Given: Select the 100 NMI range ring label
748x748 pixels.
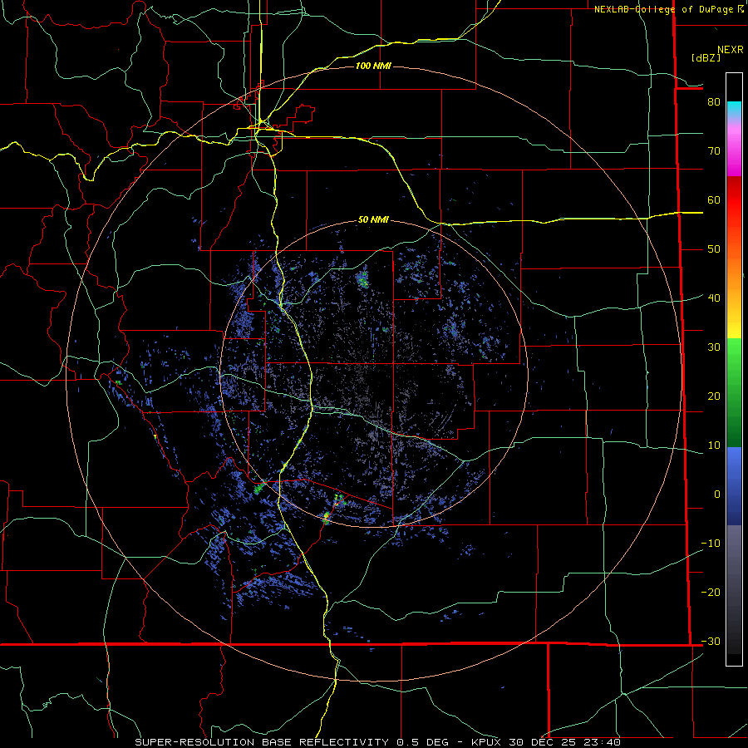Looking at the screenshot, I should tap(373, 66).
